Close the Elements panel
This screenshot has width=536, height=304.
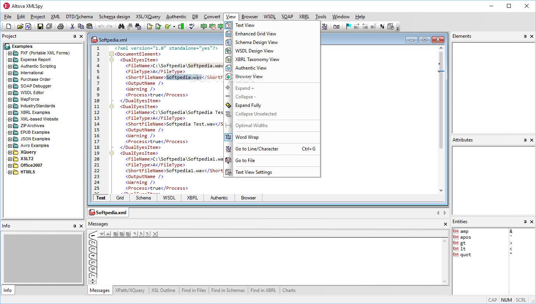(x=532, y=36)
